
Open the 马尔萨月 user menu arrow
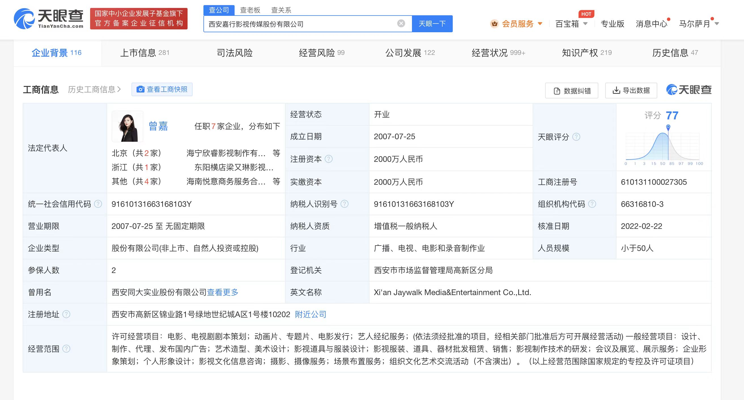click(717, 24)
